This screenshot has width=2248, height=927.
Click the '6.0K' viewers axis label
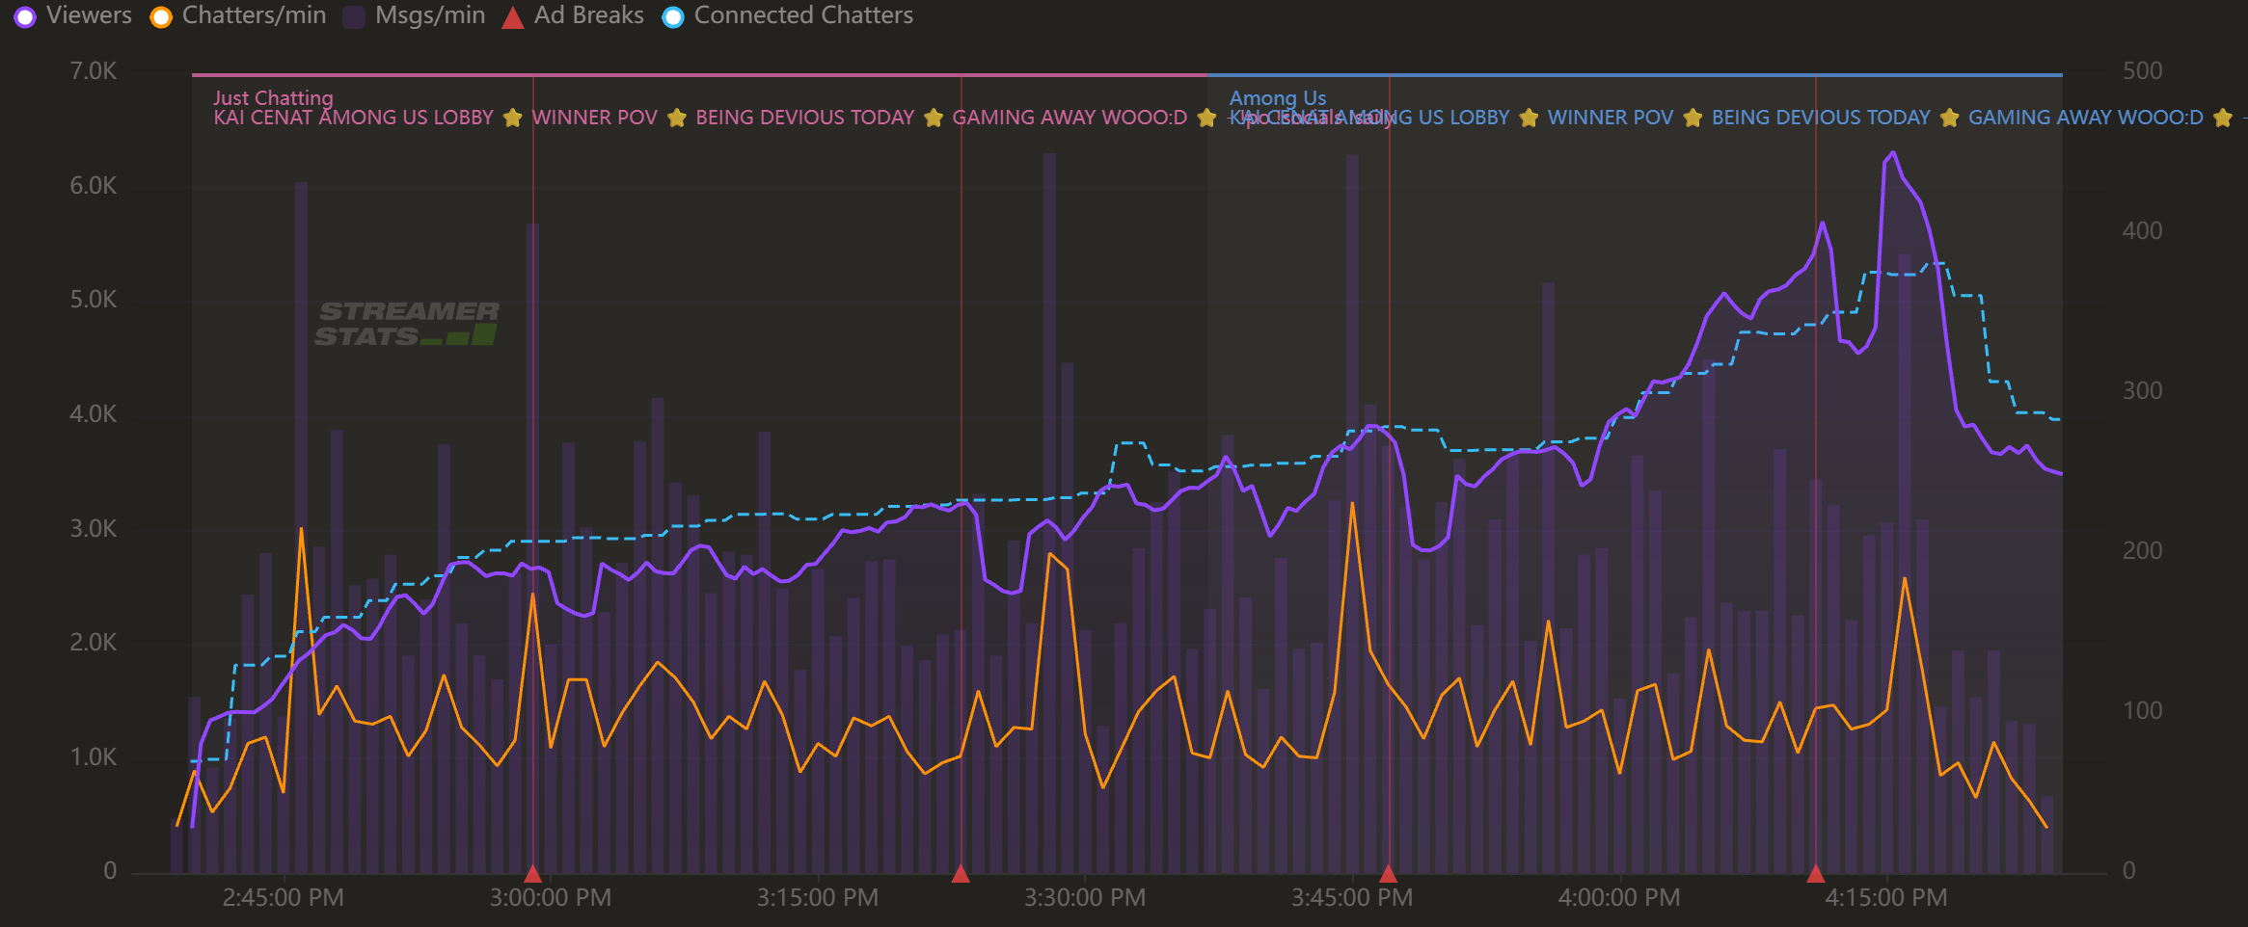(x=93, y=186)
